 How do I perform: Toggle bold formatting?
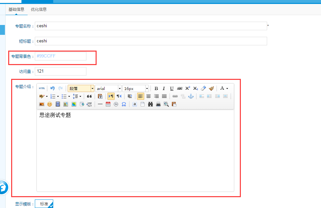pos(156,88)
